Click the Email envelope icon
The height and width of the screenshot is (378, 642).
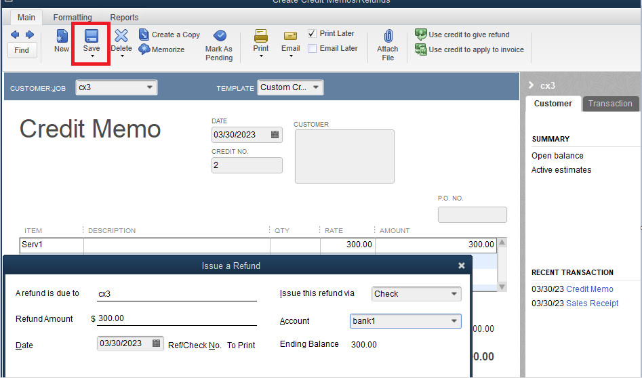pyautogui.click(x=290, y=36)
